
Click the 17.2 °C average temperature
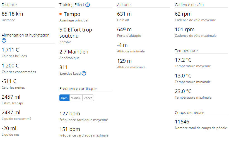point(183,60)
